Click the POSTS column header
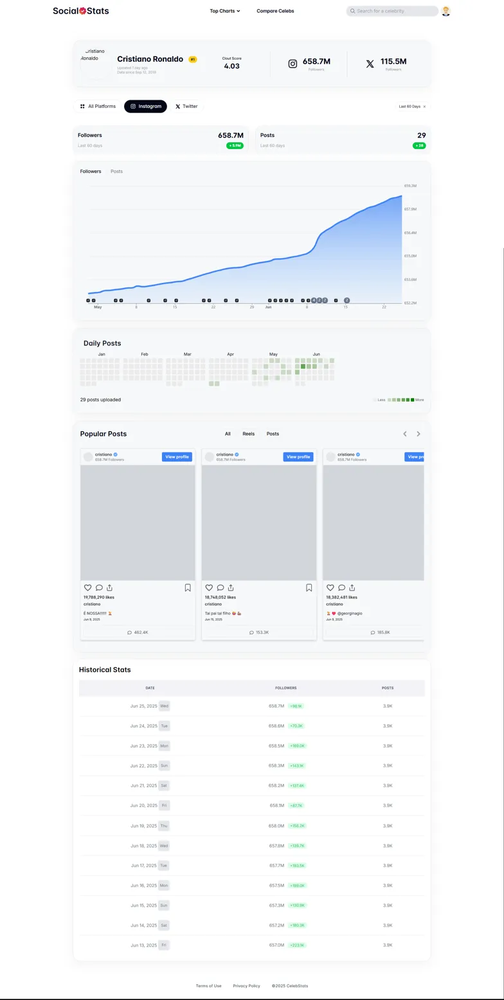The image size is (504, 1000). click(388, 688)
